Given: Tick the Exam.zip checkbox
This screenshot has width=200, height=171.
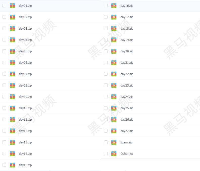Looking at the screenshot, I should (x=106, y=142).
